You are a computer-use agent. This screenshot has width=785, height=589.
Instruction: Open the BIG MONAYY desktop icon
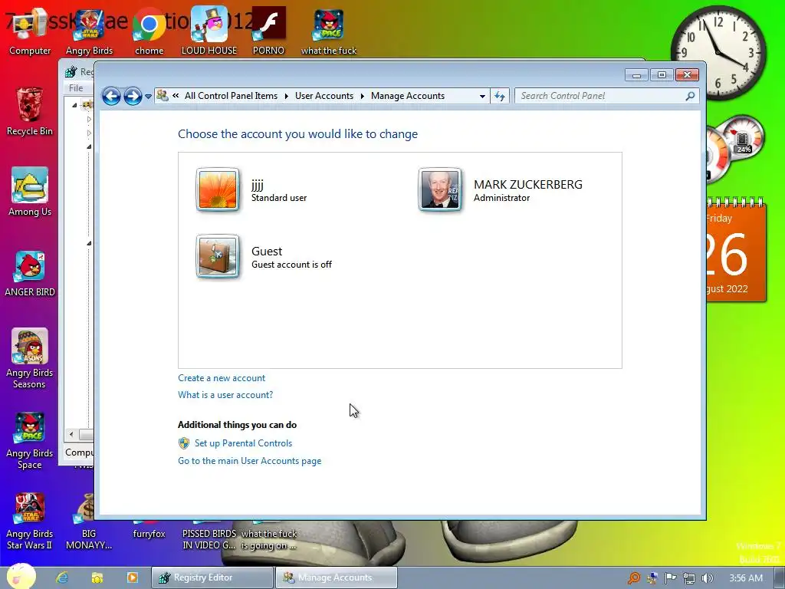coord(89,521)
